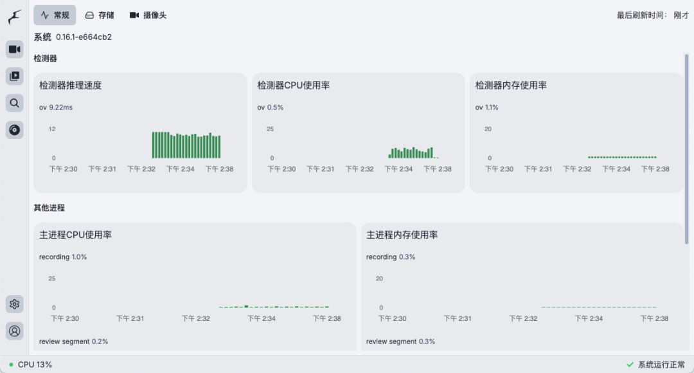This screenshot has width=694, height=373.
Task: Click the green status dot beside CPU 13%
Action: point(11,365)
